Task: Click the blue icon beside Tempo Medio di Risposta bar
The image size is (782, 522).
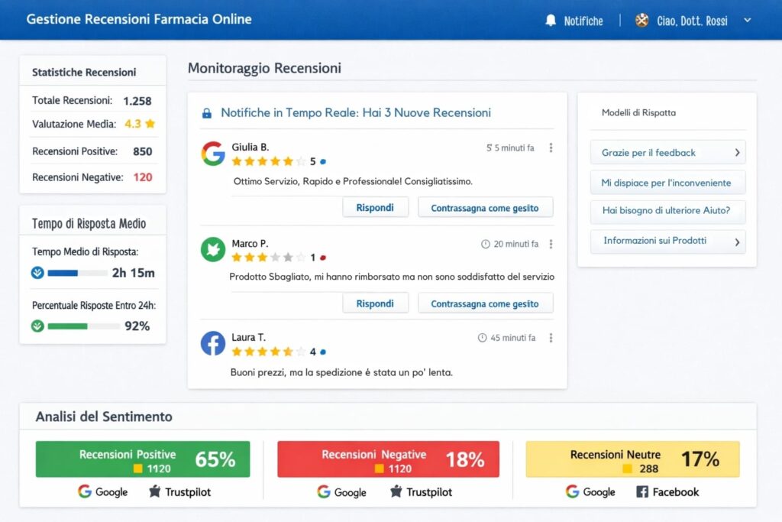Action: tap(37, 273)
